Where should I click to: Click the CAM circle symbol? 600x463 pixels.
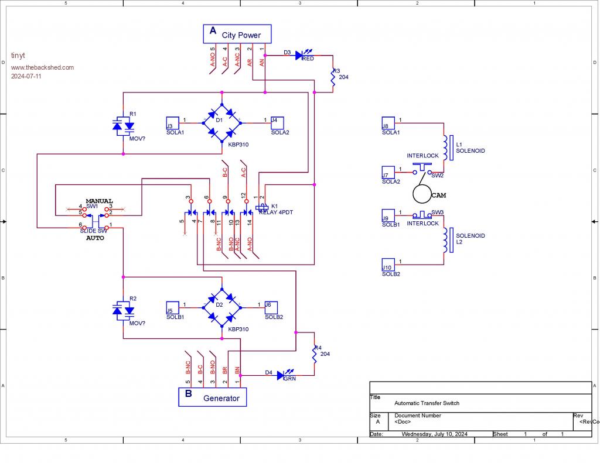pyautogui.click(x=421, y=193)
